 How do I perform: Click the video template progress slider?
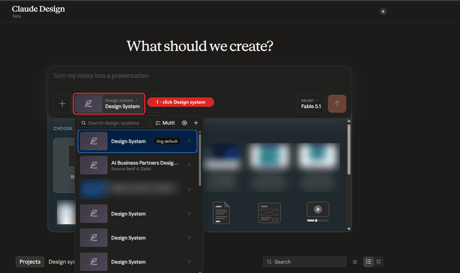318,221
